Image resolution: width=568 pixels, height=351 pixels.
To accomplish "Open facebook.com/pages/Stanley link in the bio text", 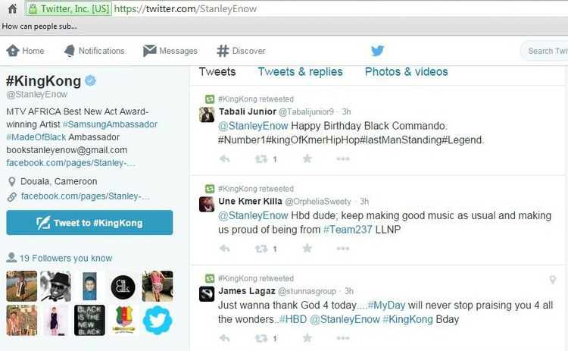I will 70,163.
